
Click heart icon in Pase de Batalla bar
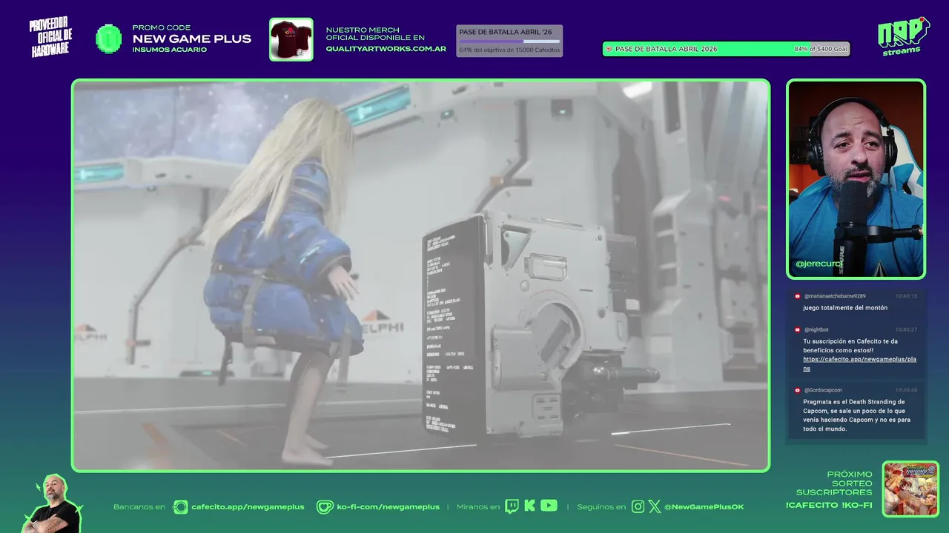(x=609, y=49)
